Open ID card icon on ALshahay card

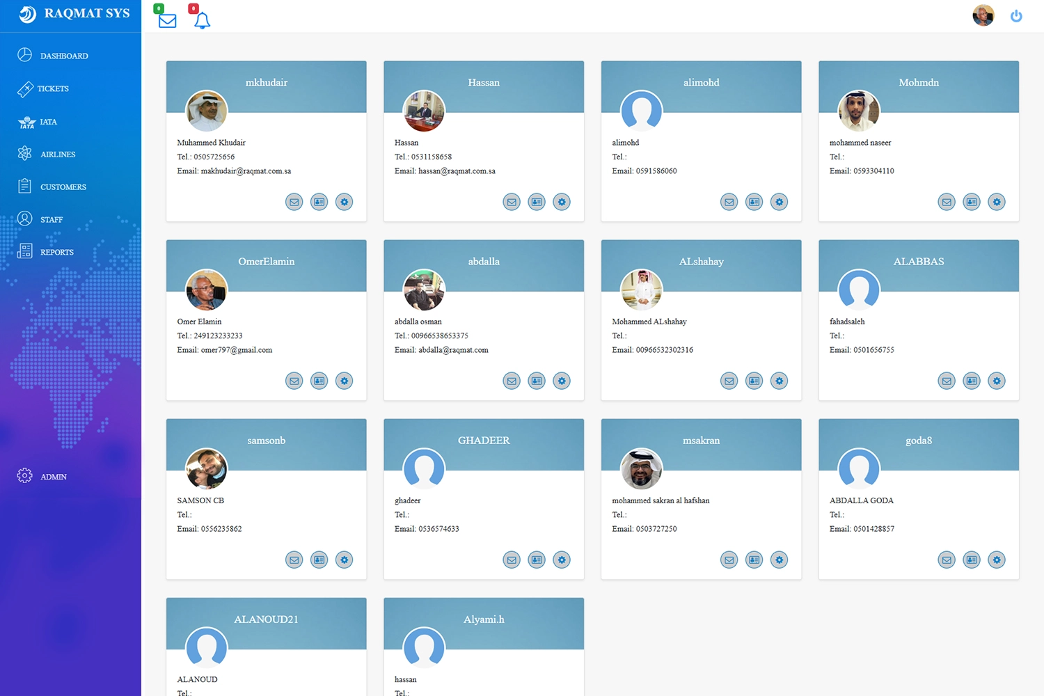coord(754,381)
